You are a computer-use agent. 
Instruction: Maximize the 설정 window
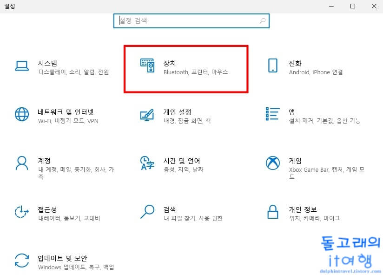353,6
